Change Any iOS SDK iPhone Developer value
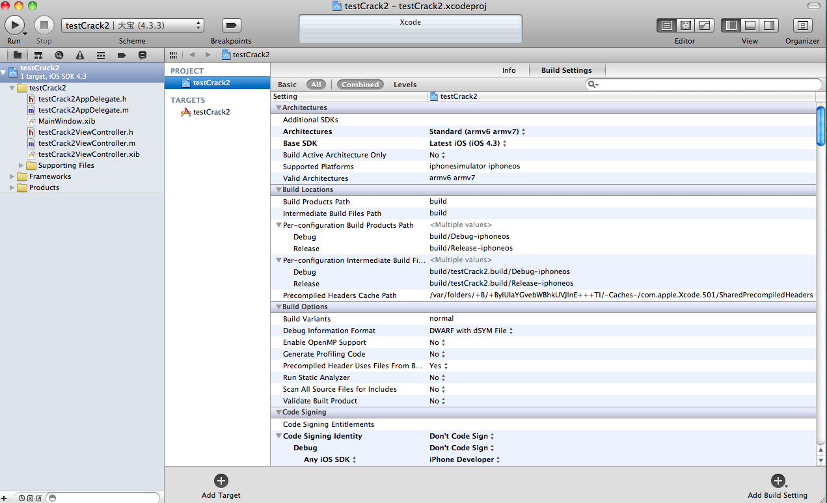The width and height of the screenshot is (827, 503). pyautogui.click(x=465, y=459)
